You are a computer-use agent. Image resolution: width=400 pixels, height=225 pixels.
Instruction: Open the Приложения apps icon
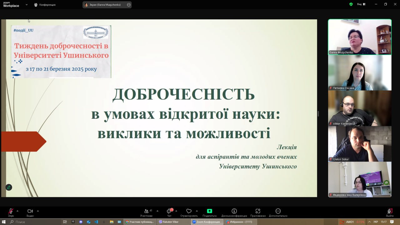click(258, 211)
